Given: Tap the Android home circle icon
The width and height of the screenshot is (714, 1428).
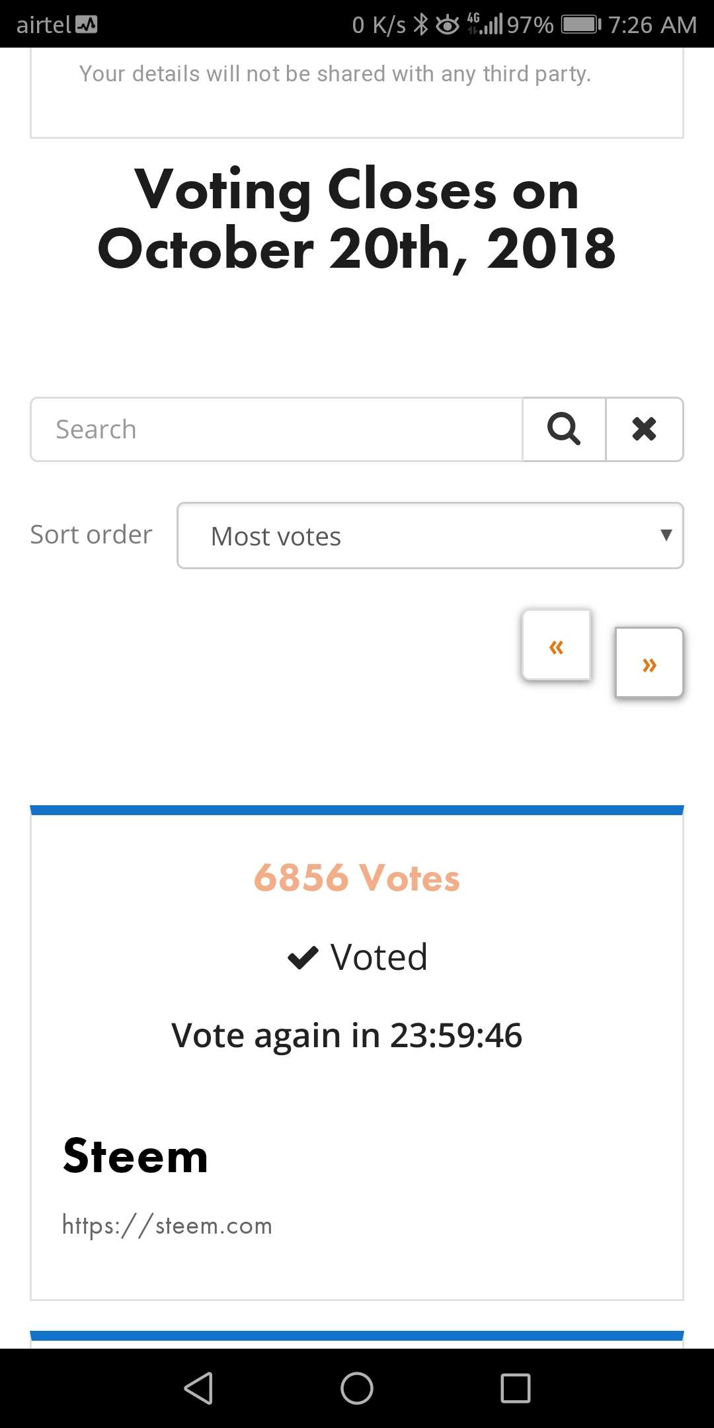Looking at the screenshot, I should [x=357, y=1388].
